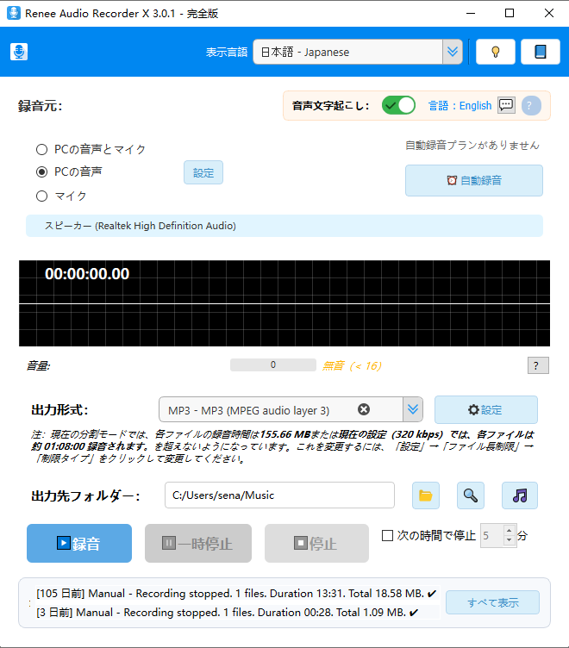Click the 停止 stop button
This screenshot has height=648, width=569.
point(316,544)
